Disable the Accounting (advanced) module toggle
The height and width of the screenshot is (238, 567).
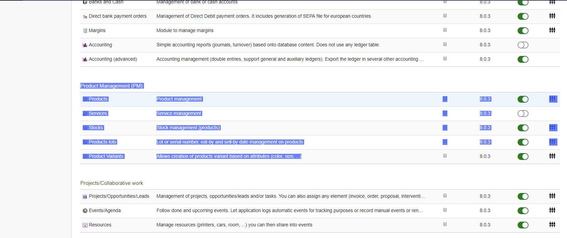pyautogui.click(x=523, y=59)
